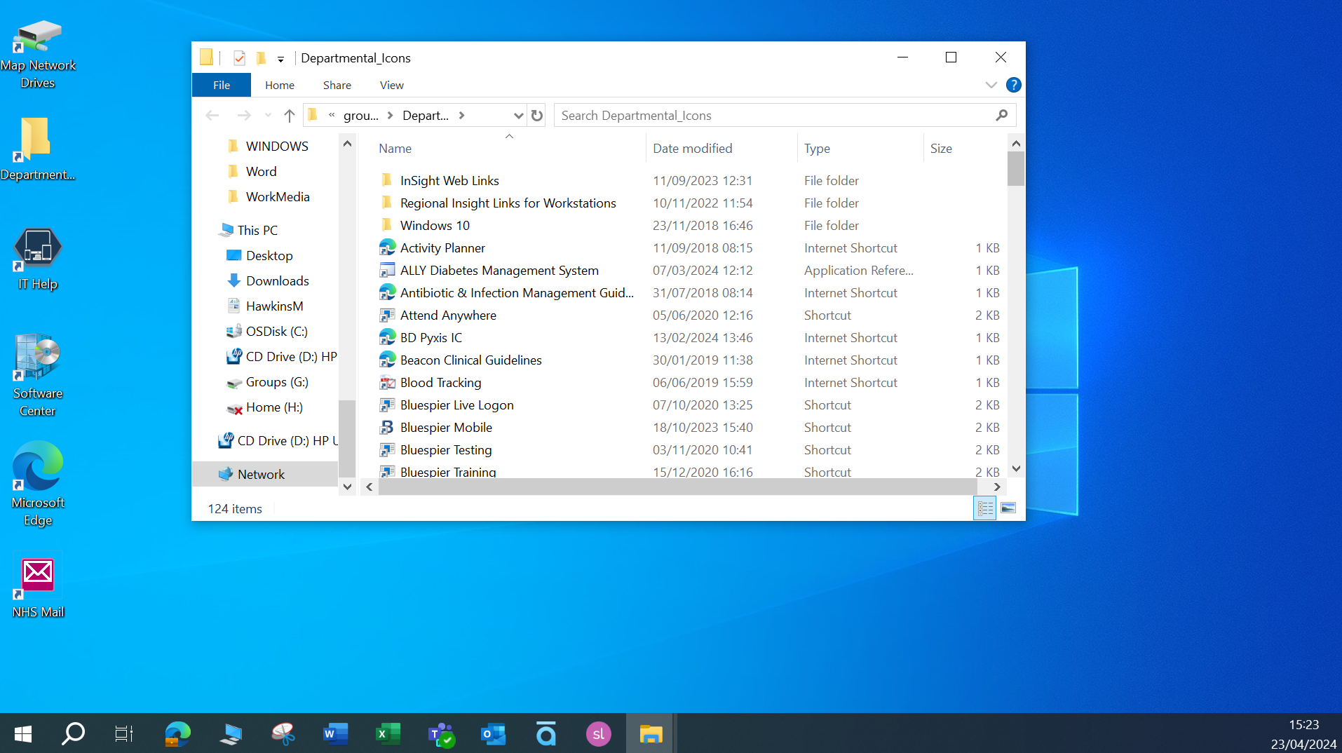Open Word from the taskbar

tap(335, 734)
